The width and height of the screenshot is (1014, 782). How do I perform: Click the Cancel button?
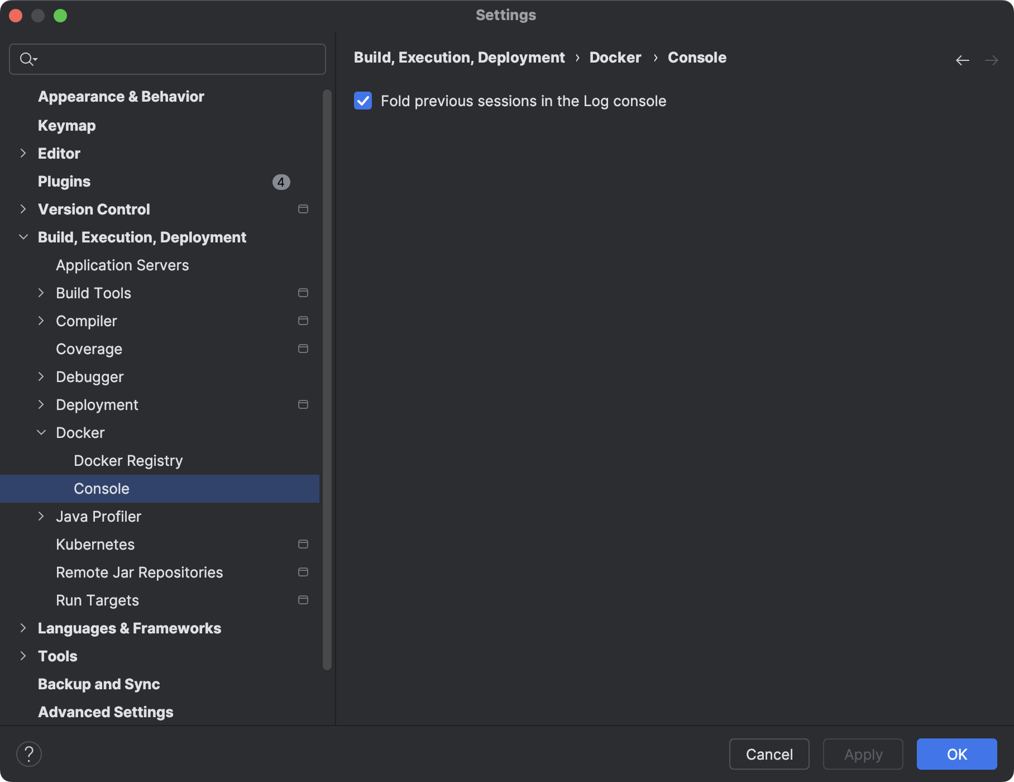tap(769, 754)
